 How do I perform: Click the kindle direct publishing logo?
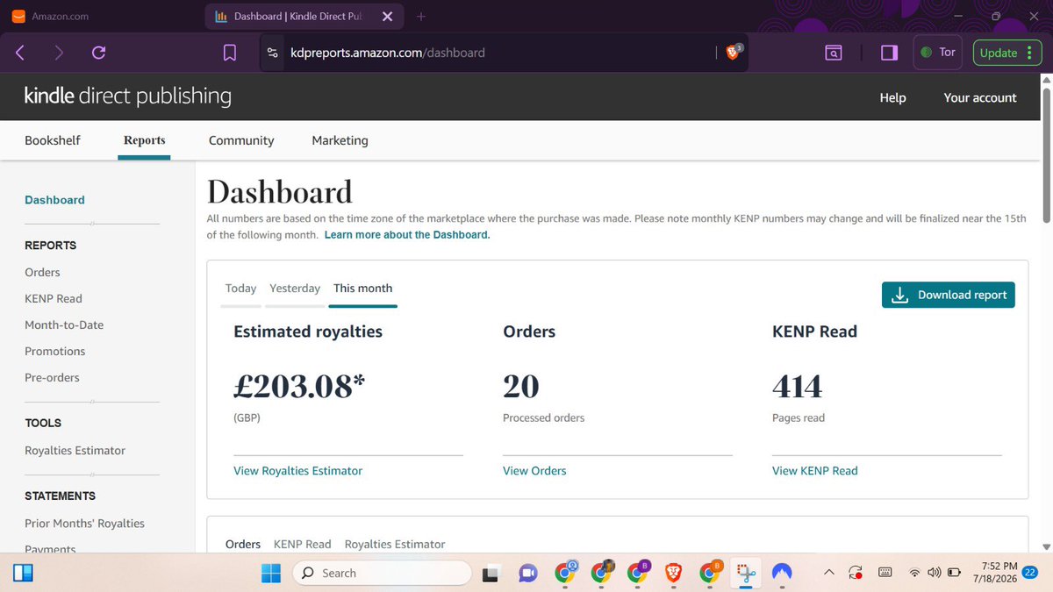pyautogui.click(x=128, y=96)
